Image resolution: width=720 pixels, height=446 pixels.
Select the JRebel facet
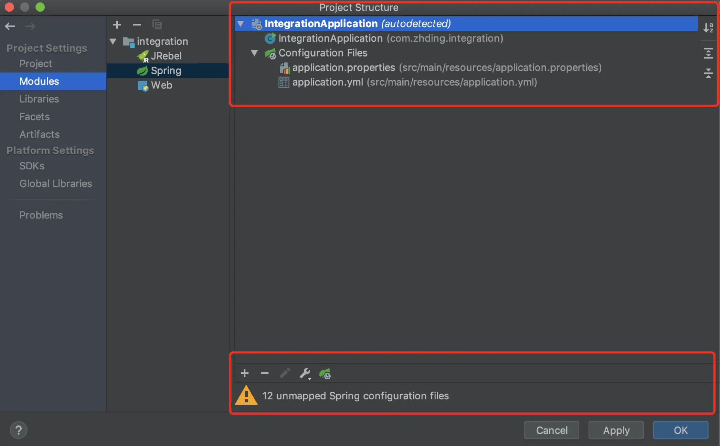click(x=166, y=56)
